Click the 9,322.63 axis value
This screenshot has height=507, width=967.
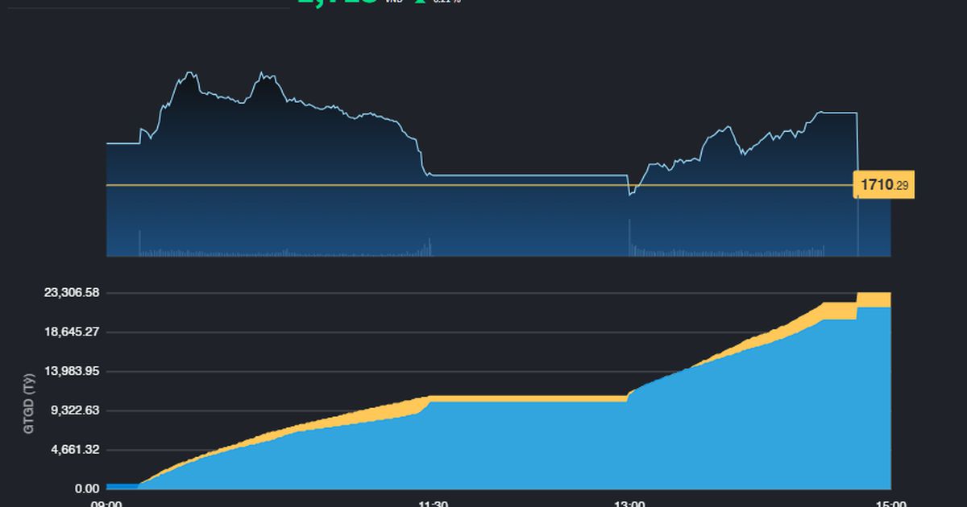(75, 410)
